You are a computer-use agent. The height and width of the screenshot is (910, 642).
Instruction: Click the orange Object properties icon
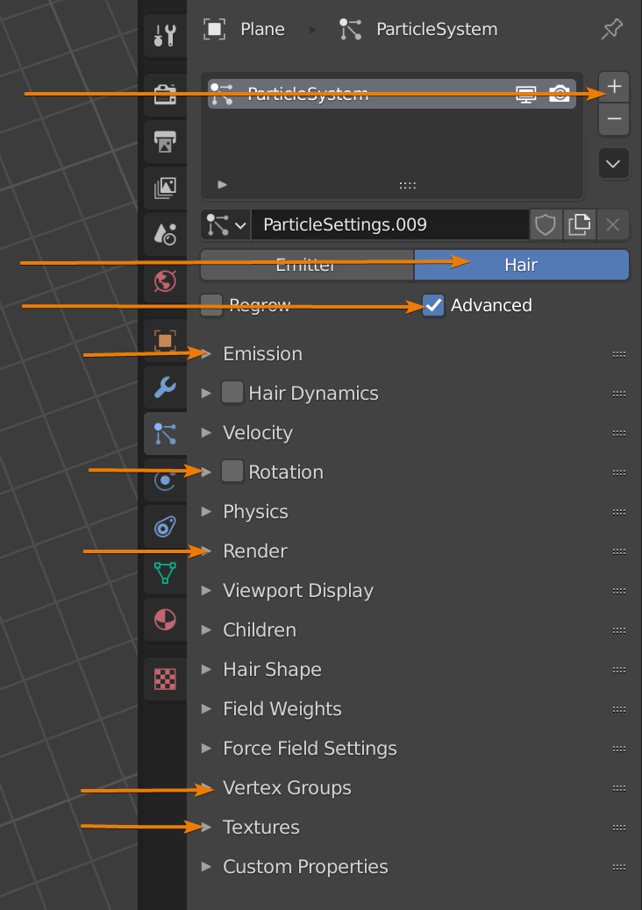tap(164, 341)
